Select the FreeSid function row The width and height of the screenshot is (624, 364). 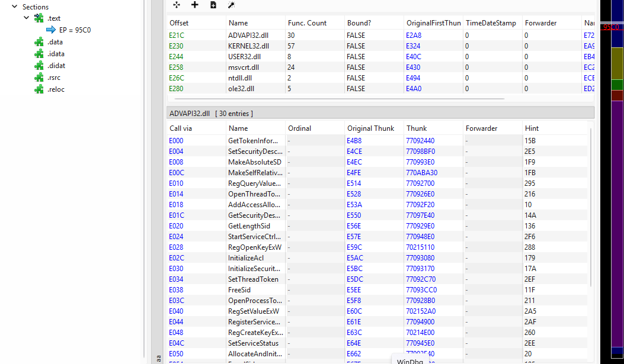pos(377,290)
